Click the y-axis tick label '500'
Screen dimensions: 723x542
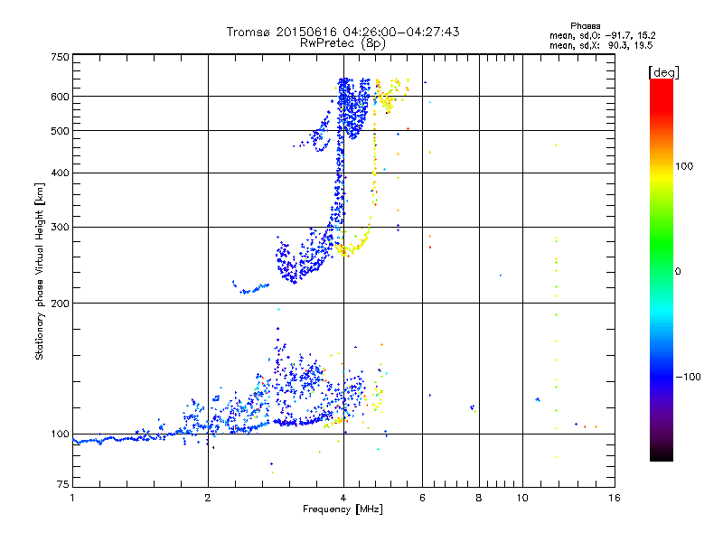(60, 131)
